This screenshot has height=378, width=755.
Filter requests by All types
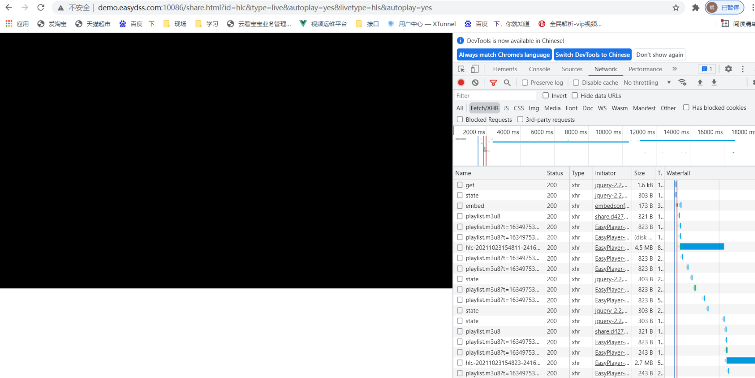(x=460, y=108)
